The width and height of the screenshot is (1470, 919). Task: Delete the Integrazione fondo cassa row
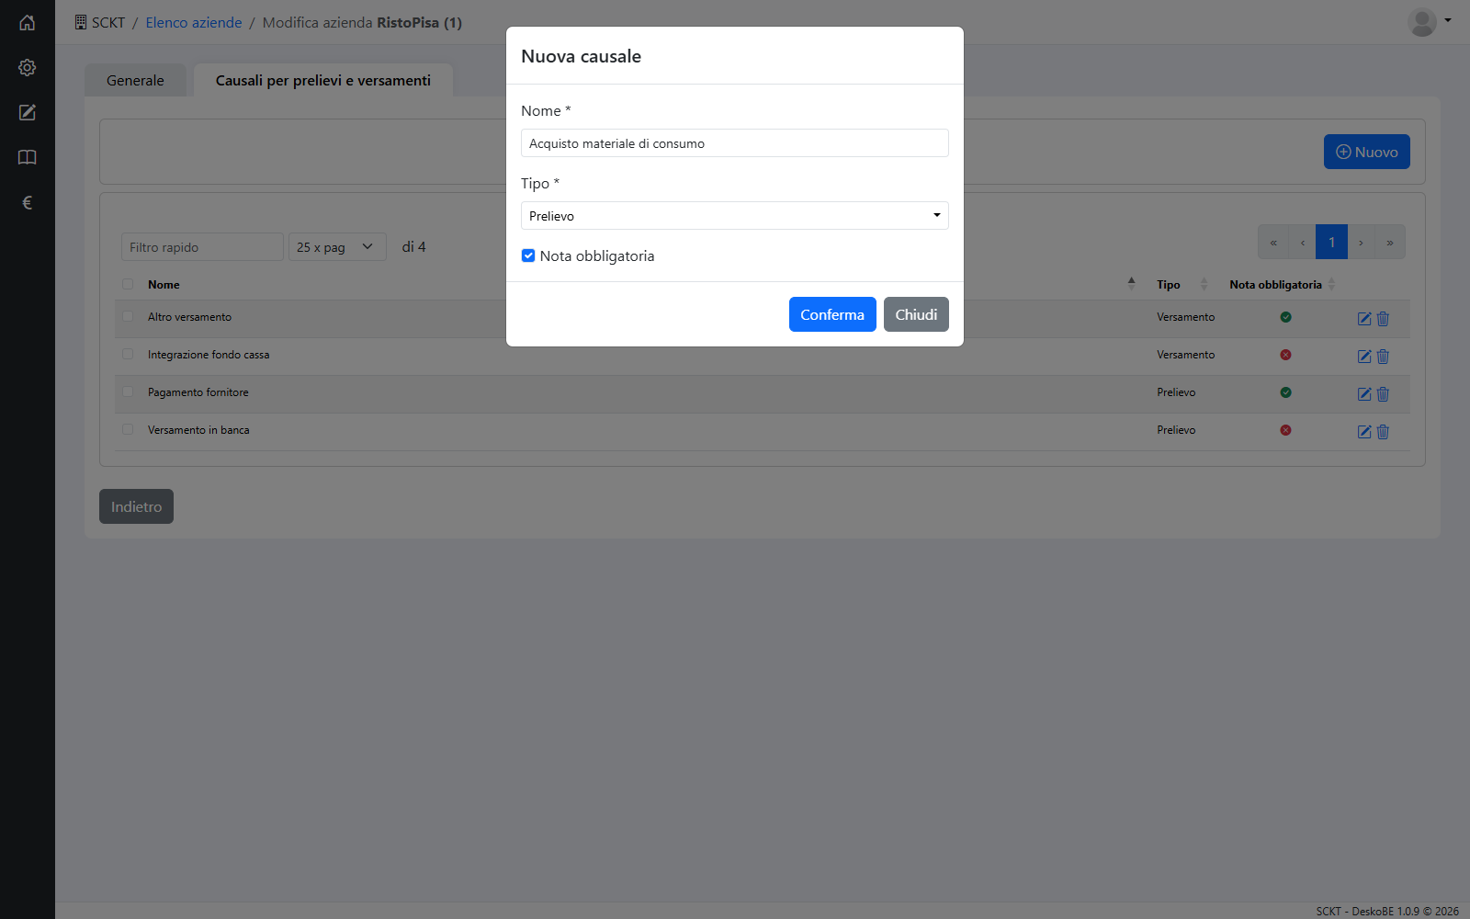(1383, 357)
